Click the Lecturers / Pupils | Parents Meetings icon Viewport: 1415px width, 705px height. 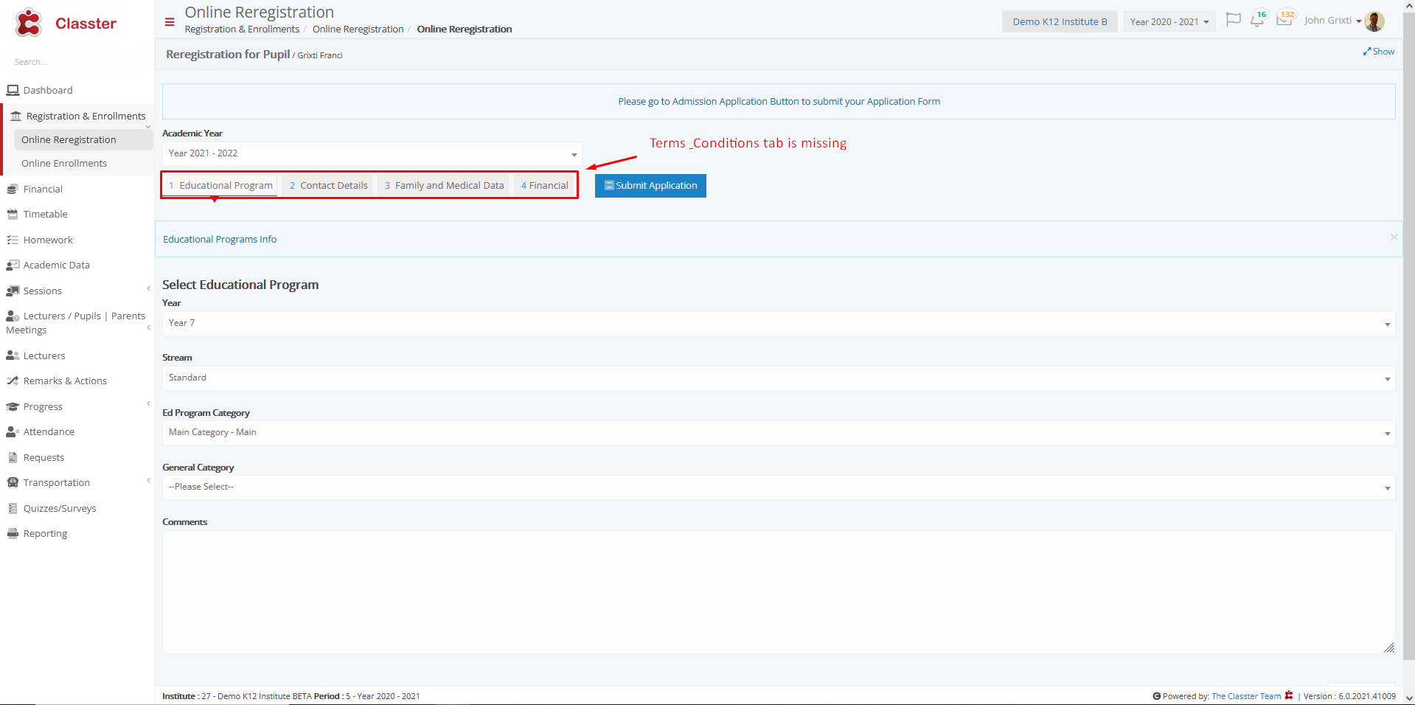(x=13, y=316)
